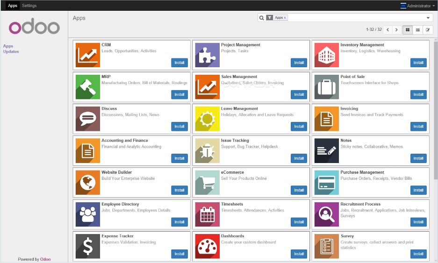Install the Invoicing app
Image resolution: width=438 pixels, height=263 pixels.
[418, 127]
